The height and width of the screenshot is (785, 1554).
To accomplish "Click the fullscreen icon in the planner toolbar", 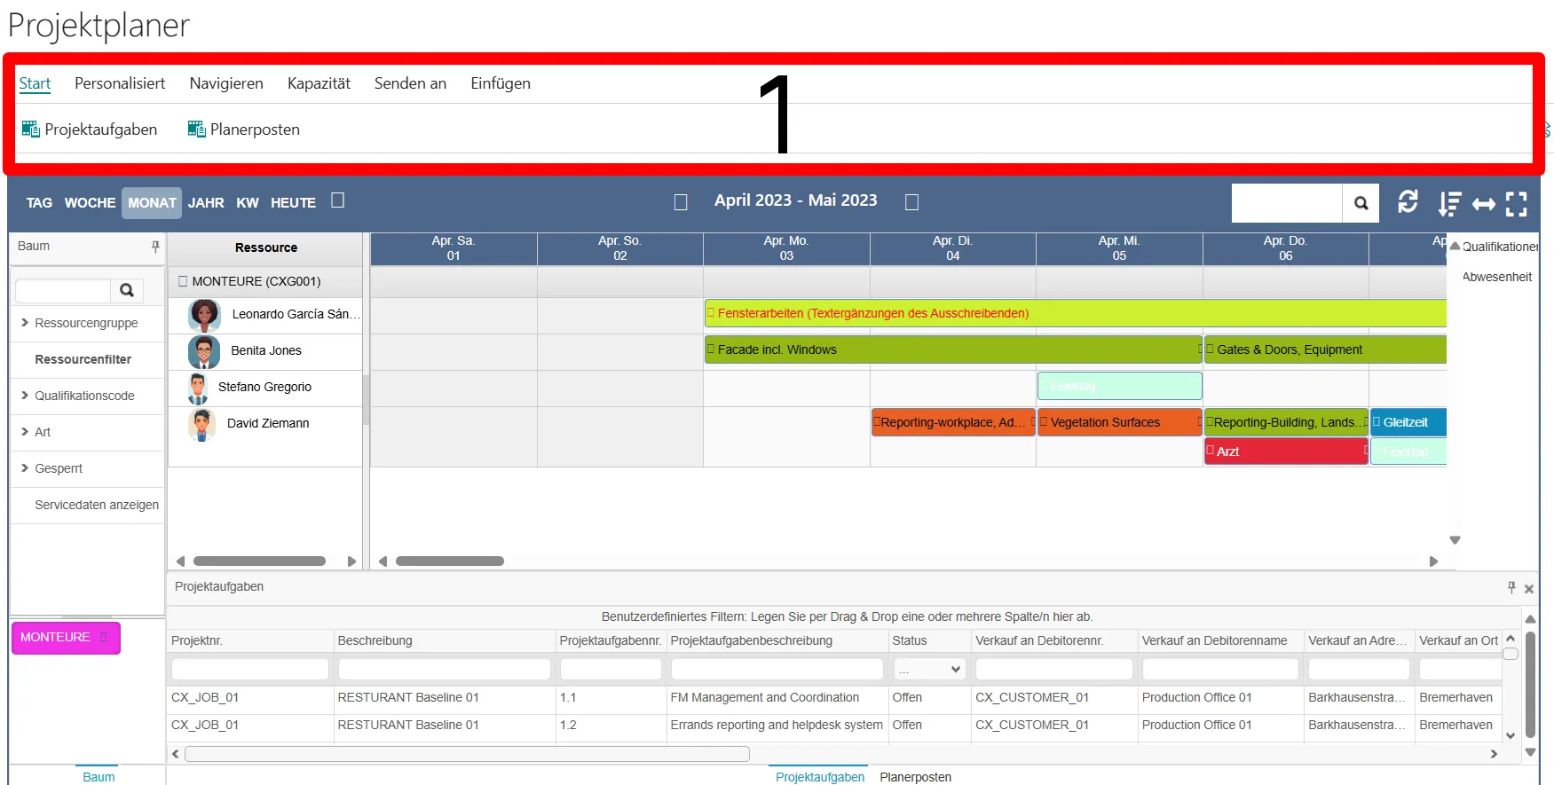I will (1517, 204).
